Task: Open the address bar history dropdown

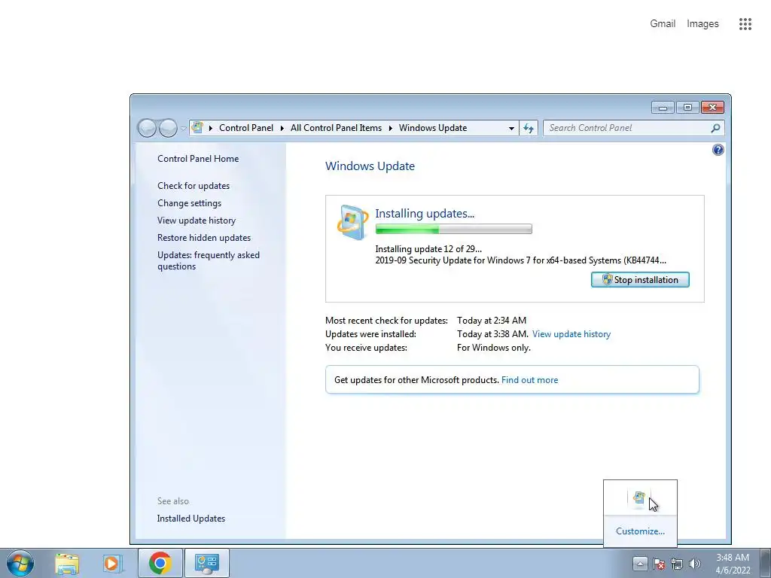Action: pos(511,128)
